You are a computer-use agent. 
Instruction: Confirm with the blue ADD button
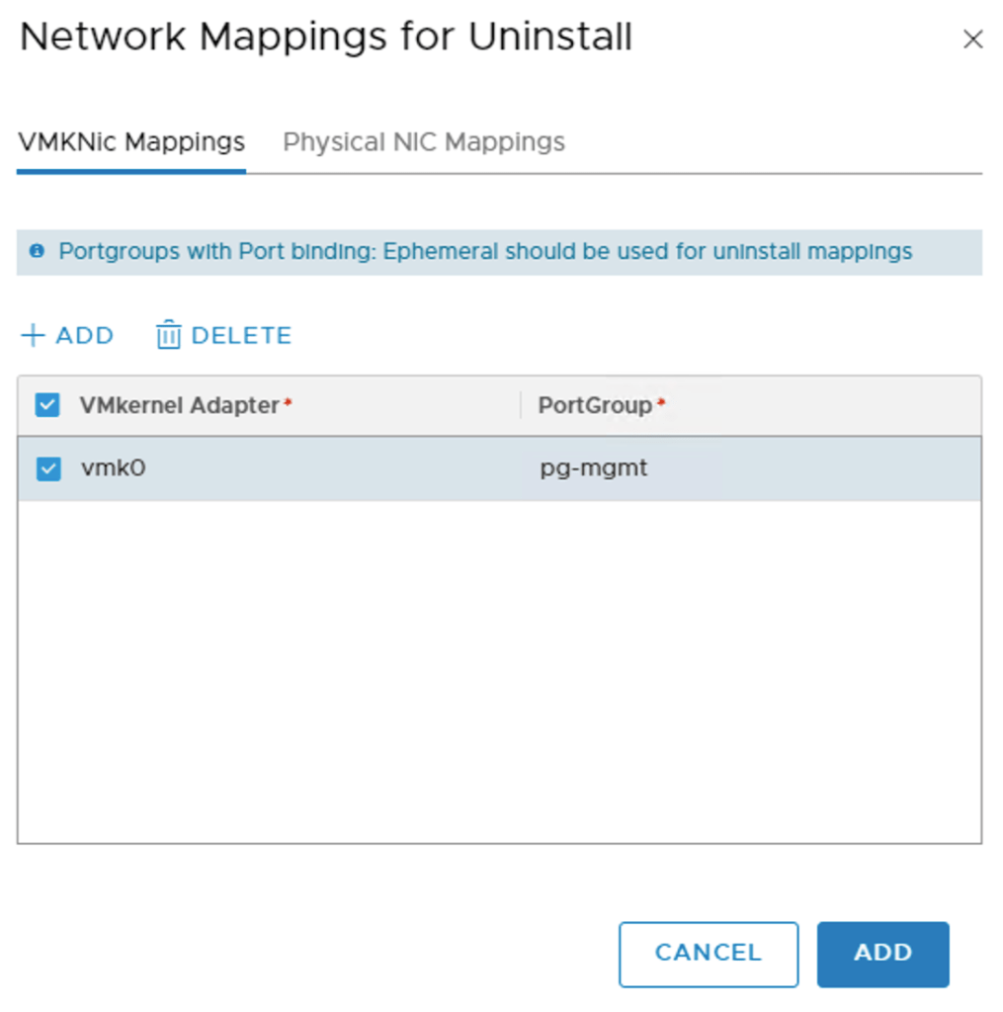882,954
